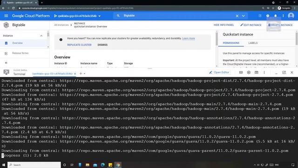Screen dimensions: 298x168
Task: Select the qwiklabs-gcp-03 terminal session tab
Action: tap(53, 74)
